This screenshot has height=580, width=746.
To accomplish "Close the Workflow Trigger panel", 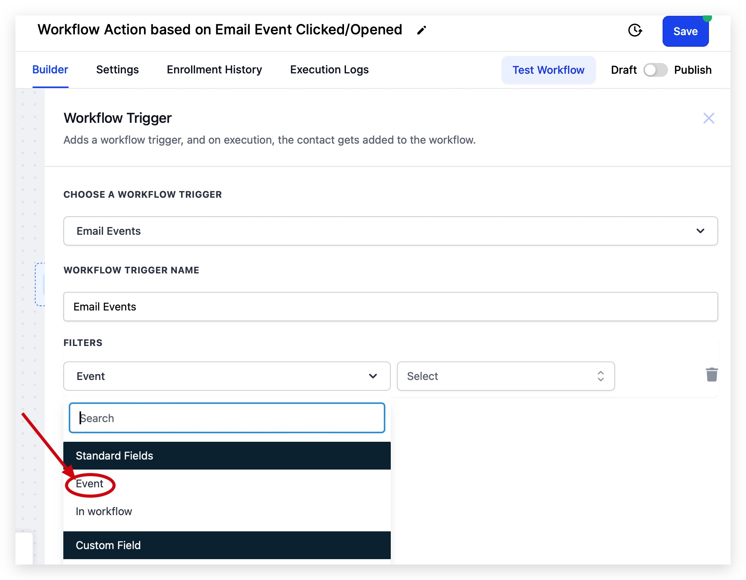I will tap(709, 118).
